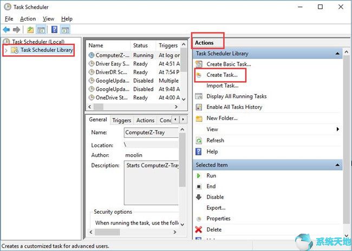
Task: Click the Up one level folder icon
Action: [30, 30]
